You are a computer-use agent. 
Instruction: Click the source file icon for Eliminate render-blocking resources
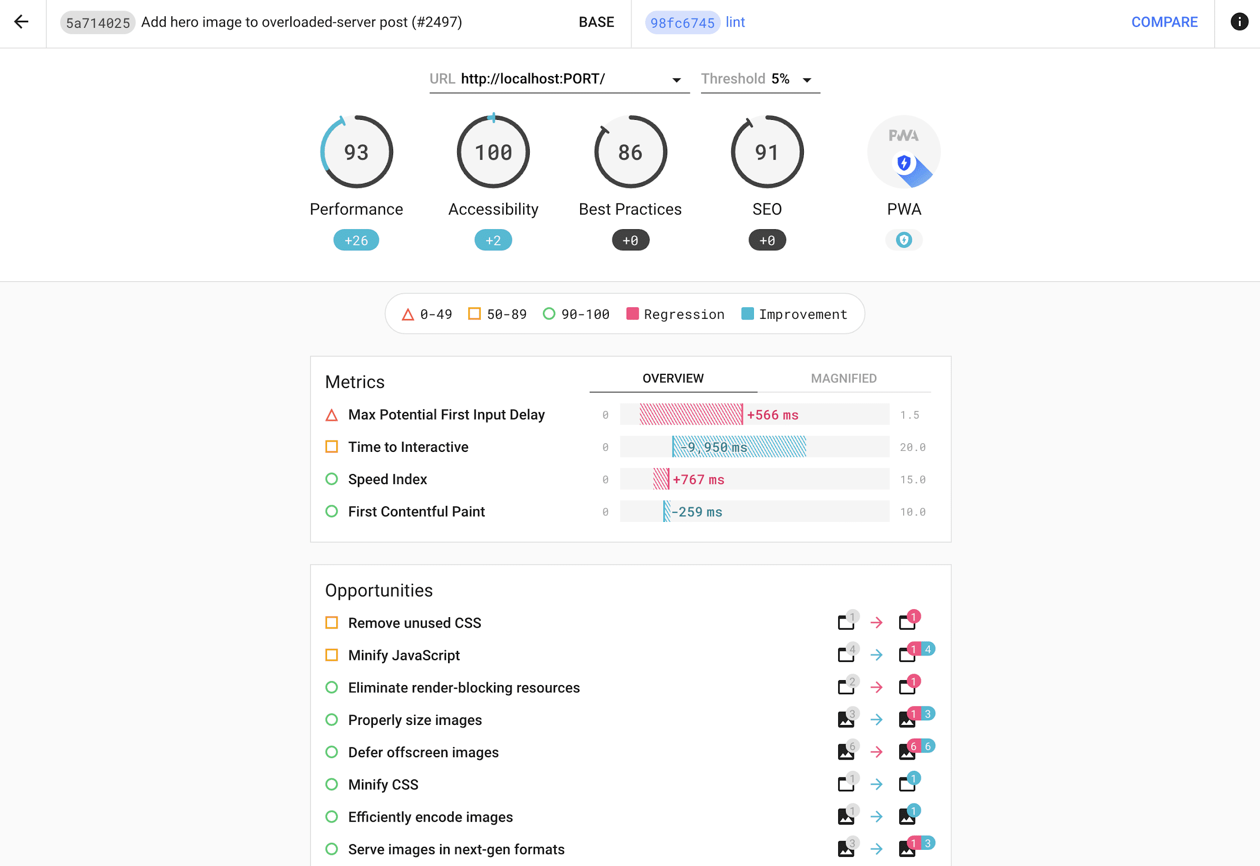tap(844, 687)
